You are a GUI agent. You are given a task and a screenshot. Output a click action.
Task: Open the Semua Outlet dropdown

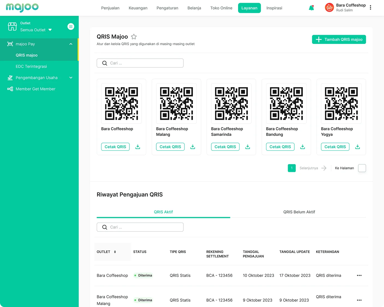point(36,30)
